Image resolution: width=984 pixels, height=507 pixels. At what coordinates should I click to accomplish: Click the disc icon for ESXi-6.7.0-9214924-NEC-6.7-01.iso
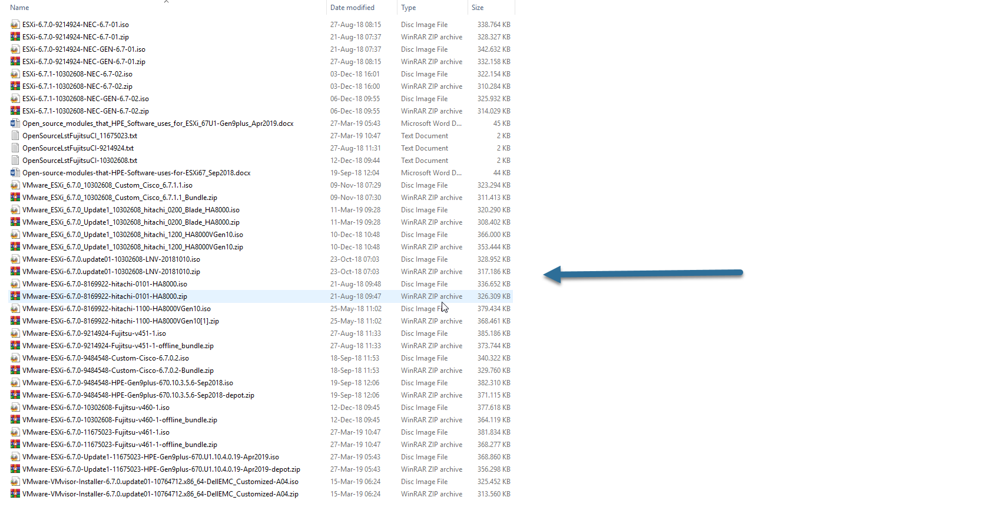tap(15, 25)
